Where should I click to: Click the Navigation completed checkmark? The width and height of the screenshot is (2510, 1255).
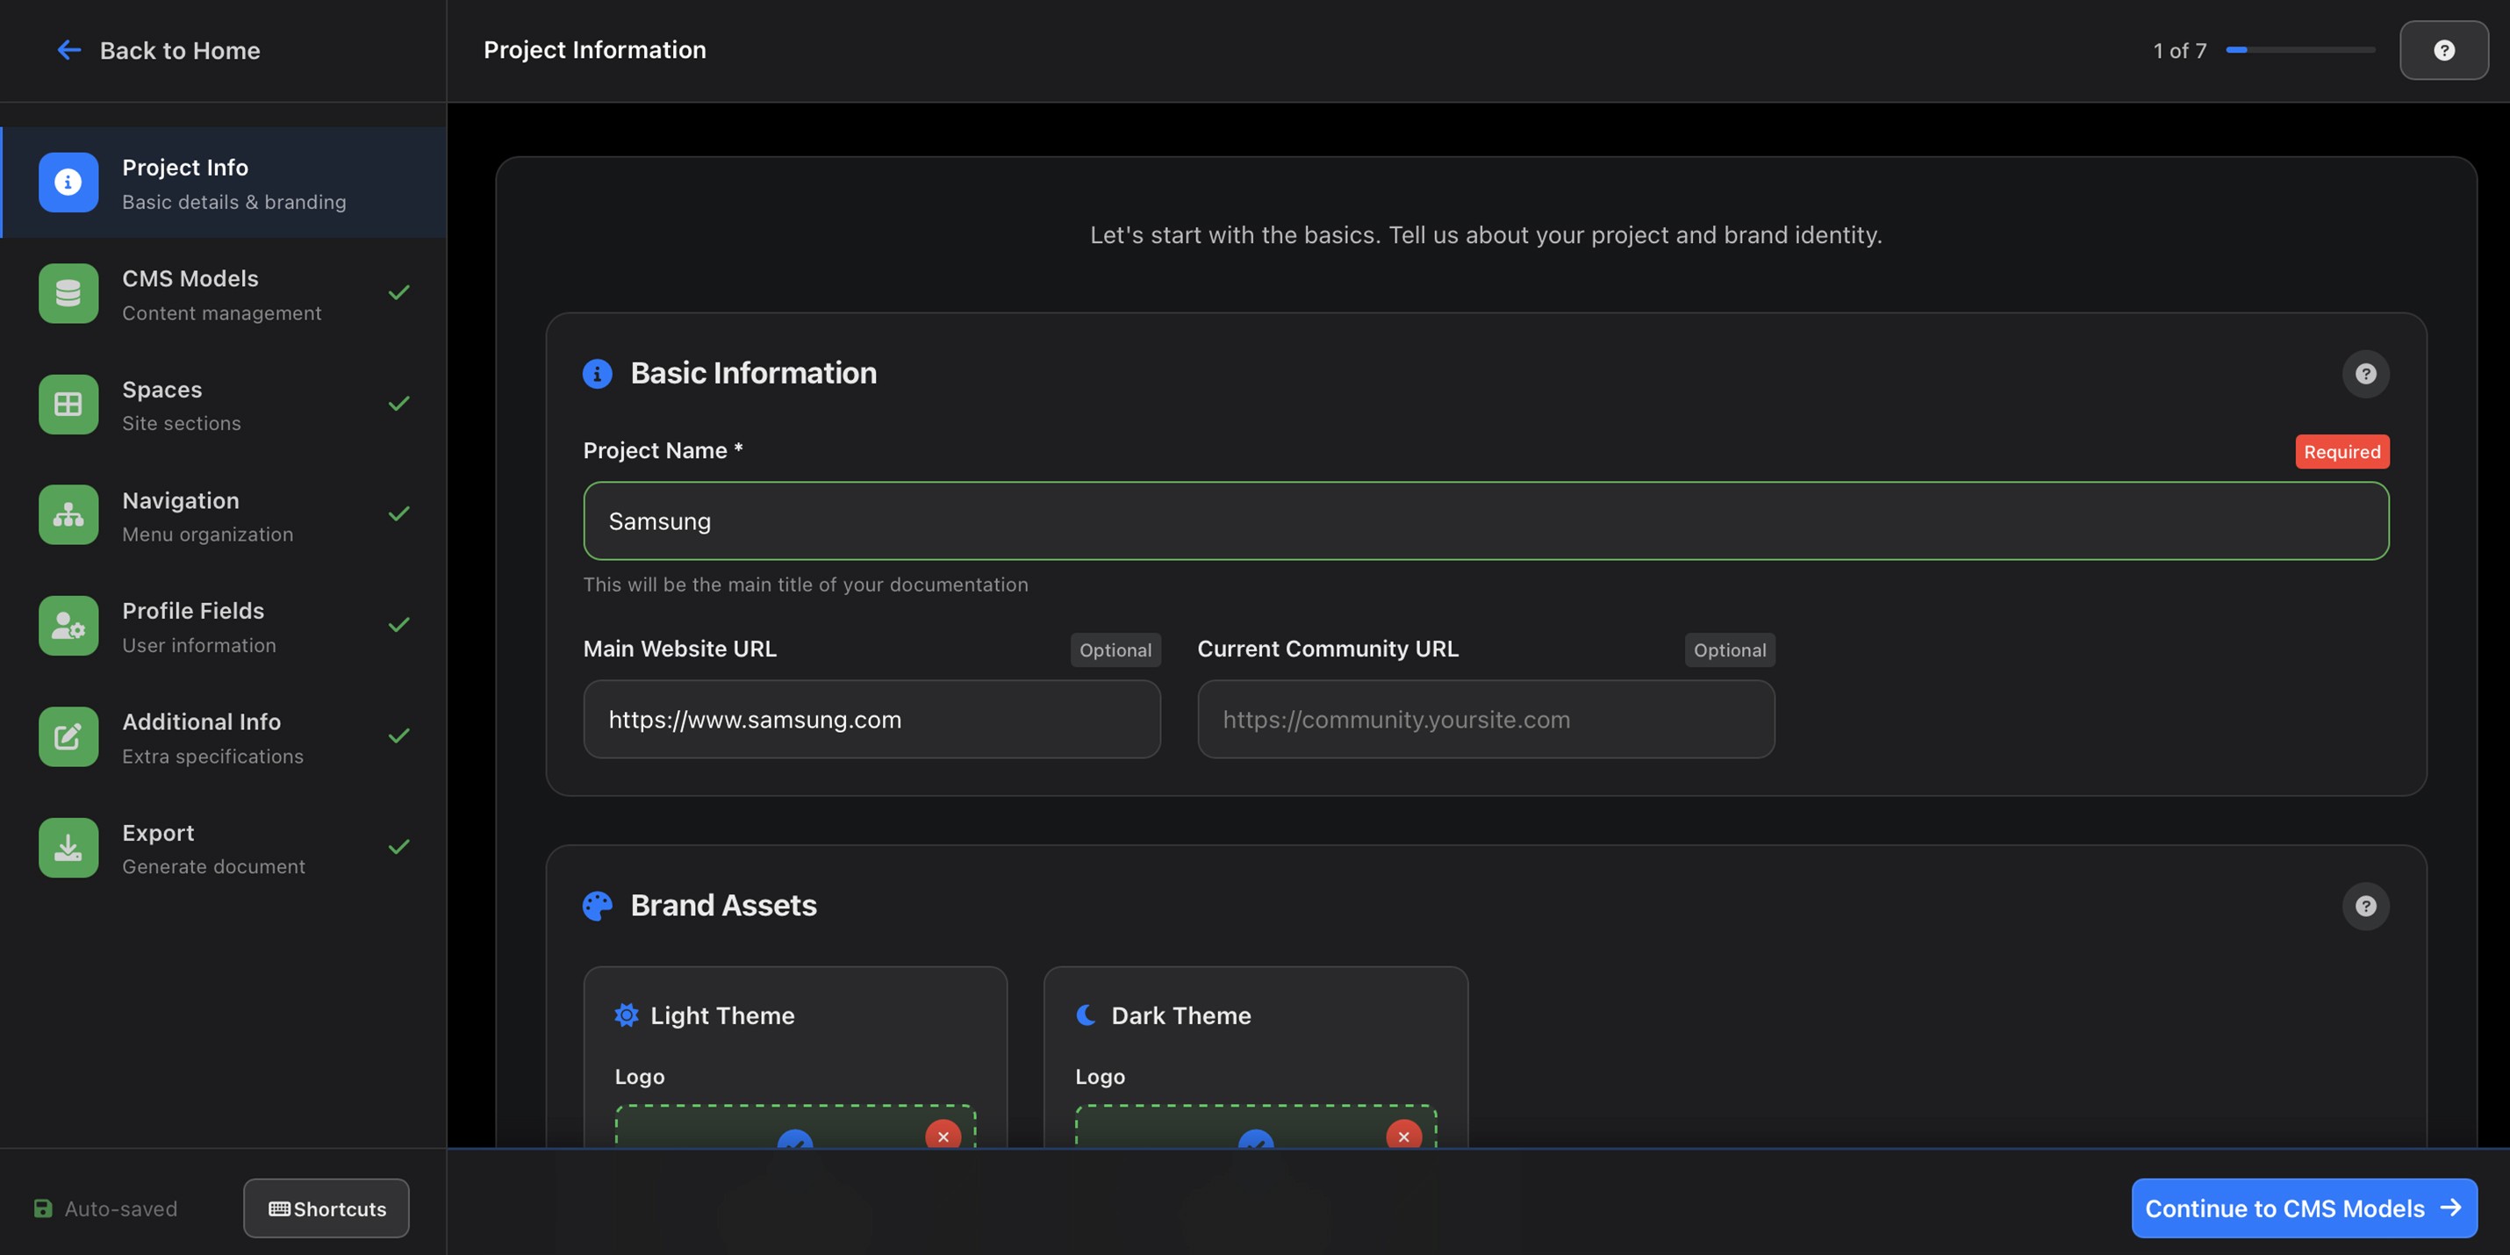click(398, 513)
